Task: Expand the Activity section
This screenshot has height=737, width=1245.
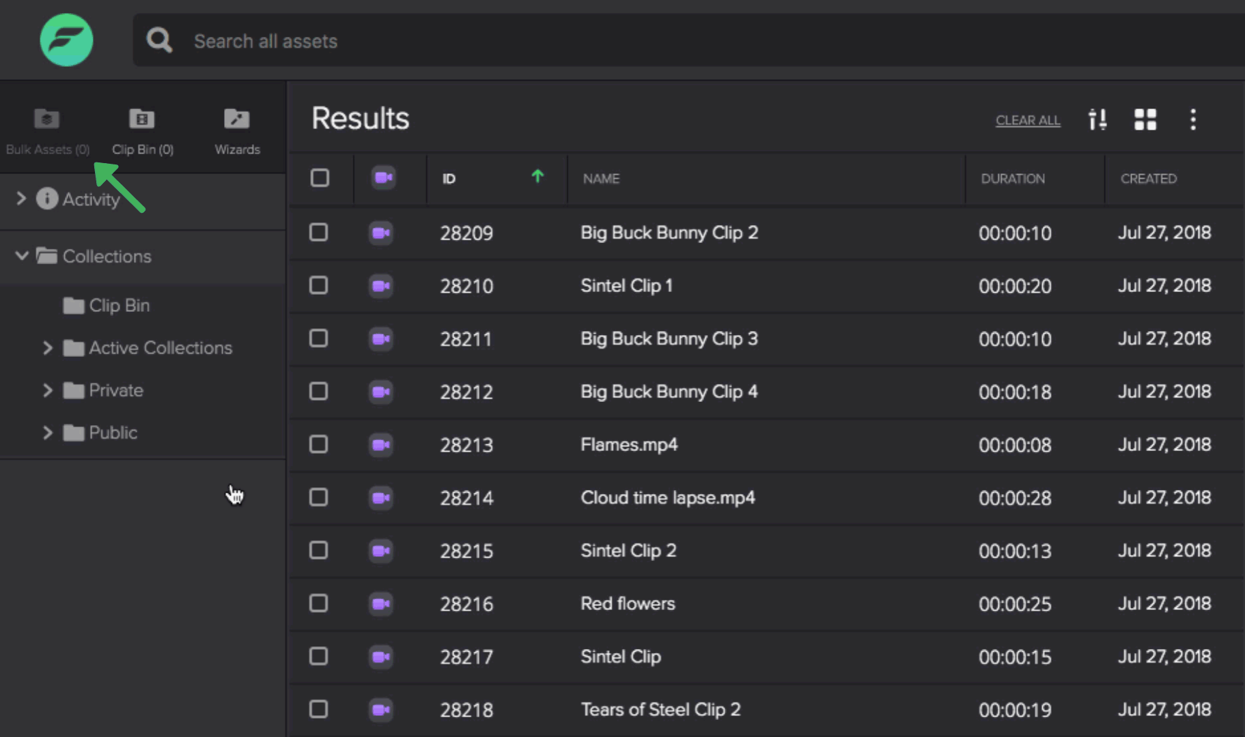Action: 21,199
